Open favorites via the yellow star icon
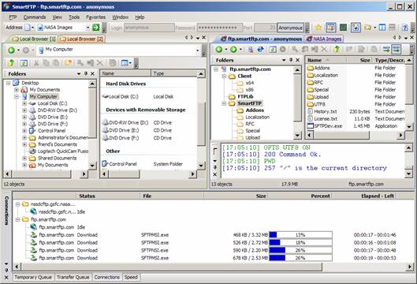The height and width of the screenshot is (284, 417). coord(318,28)
